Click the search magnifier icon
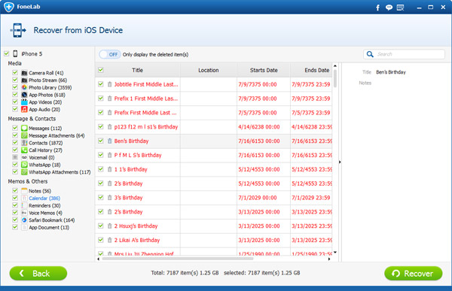452x291 pixels. pyautogui.click(x=370, y=54)
